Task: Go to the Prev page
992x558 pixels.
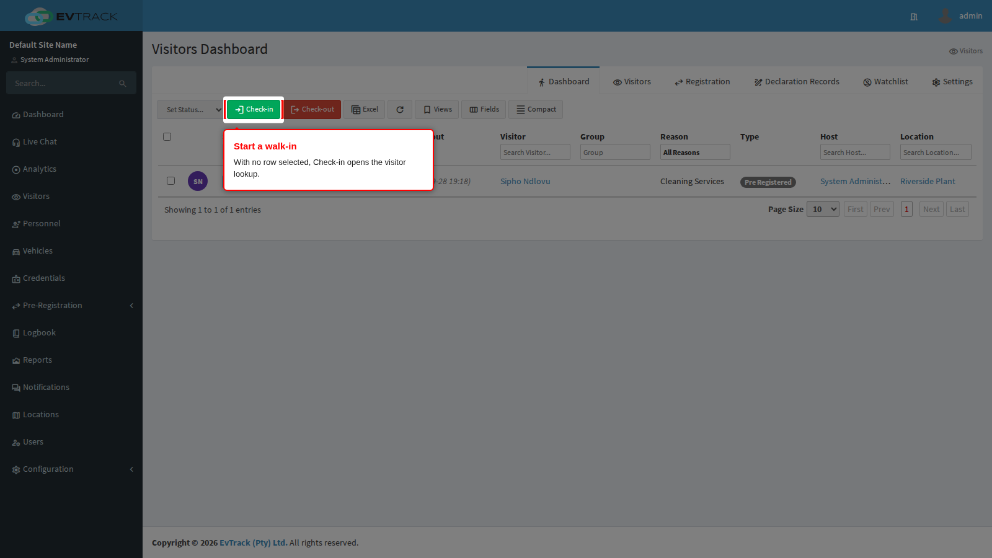Action: click(882, 210)
